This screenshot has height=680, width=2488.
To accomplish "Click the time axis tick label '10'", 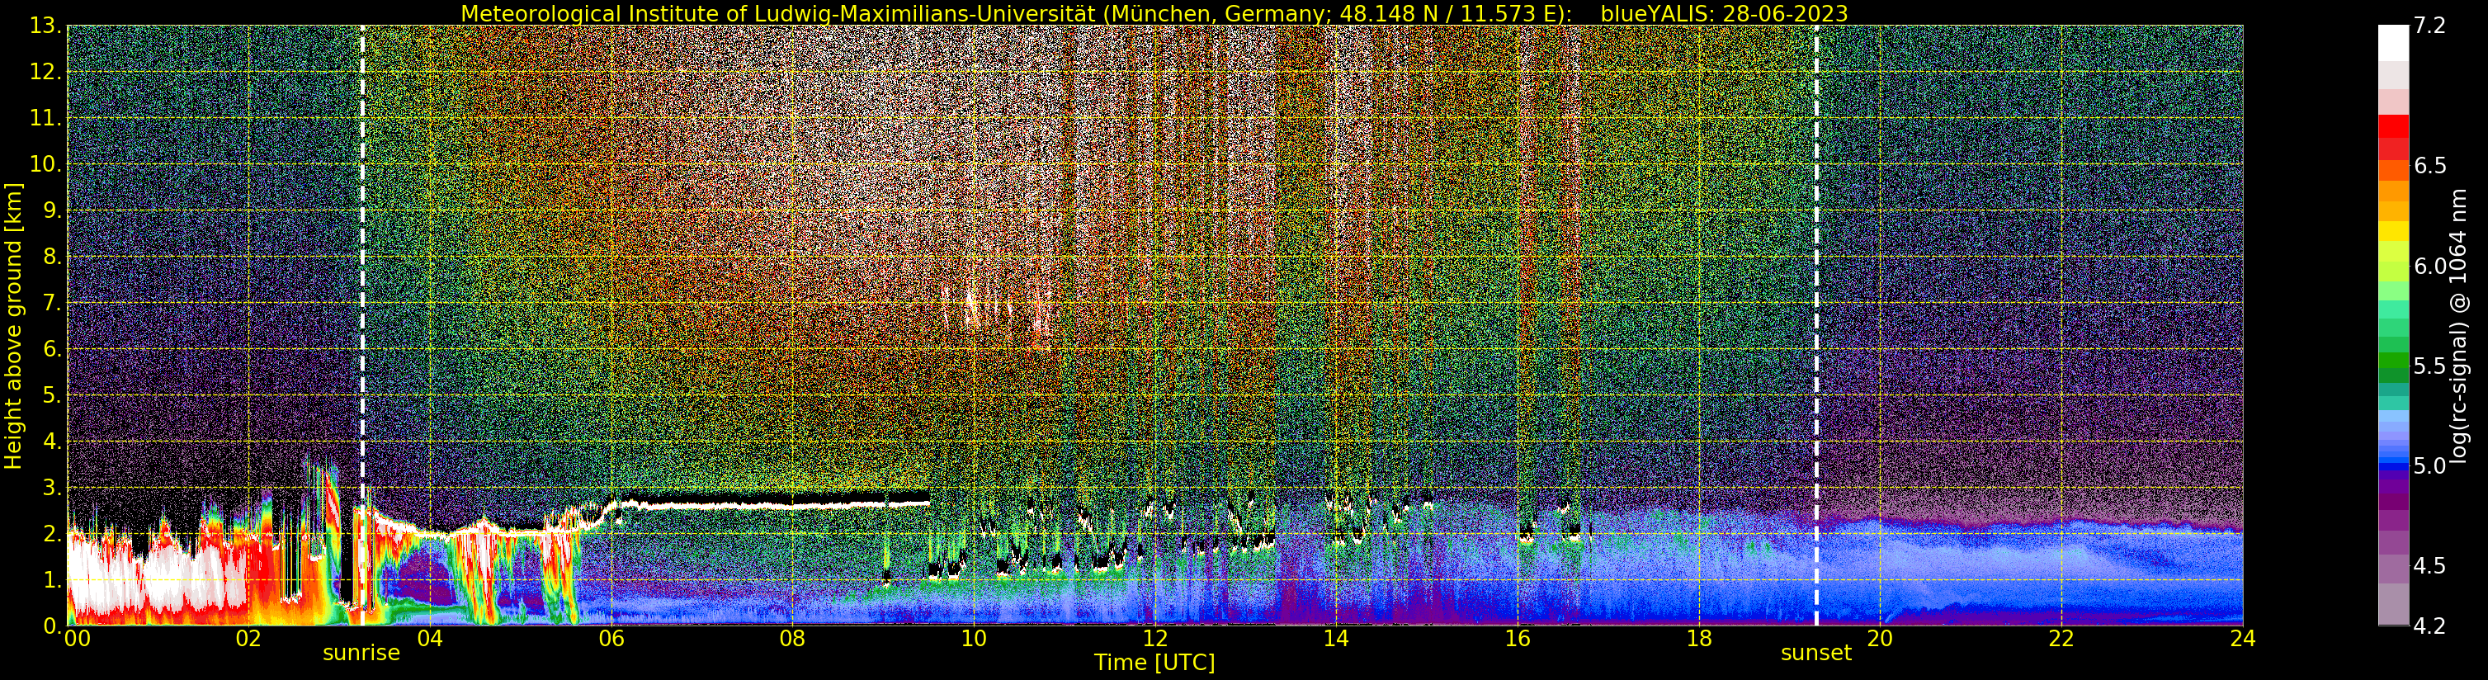I will 974,639.
